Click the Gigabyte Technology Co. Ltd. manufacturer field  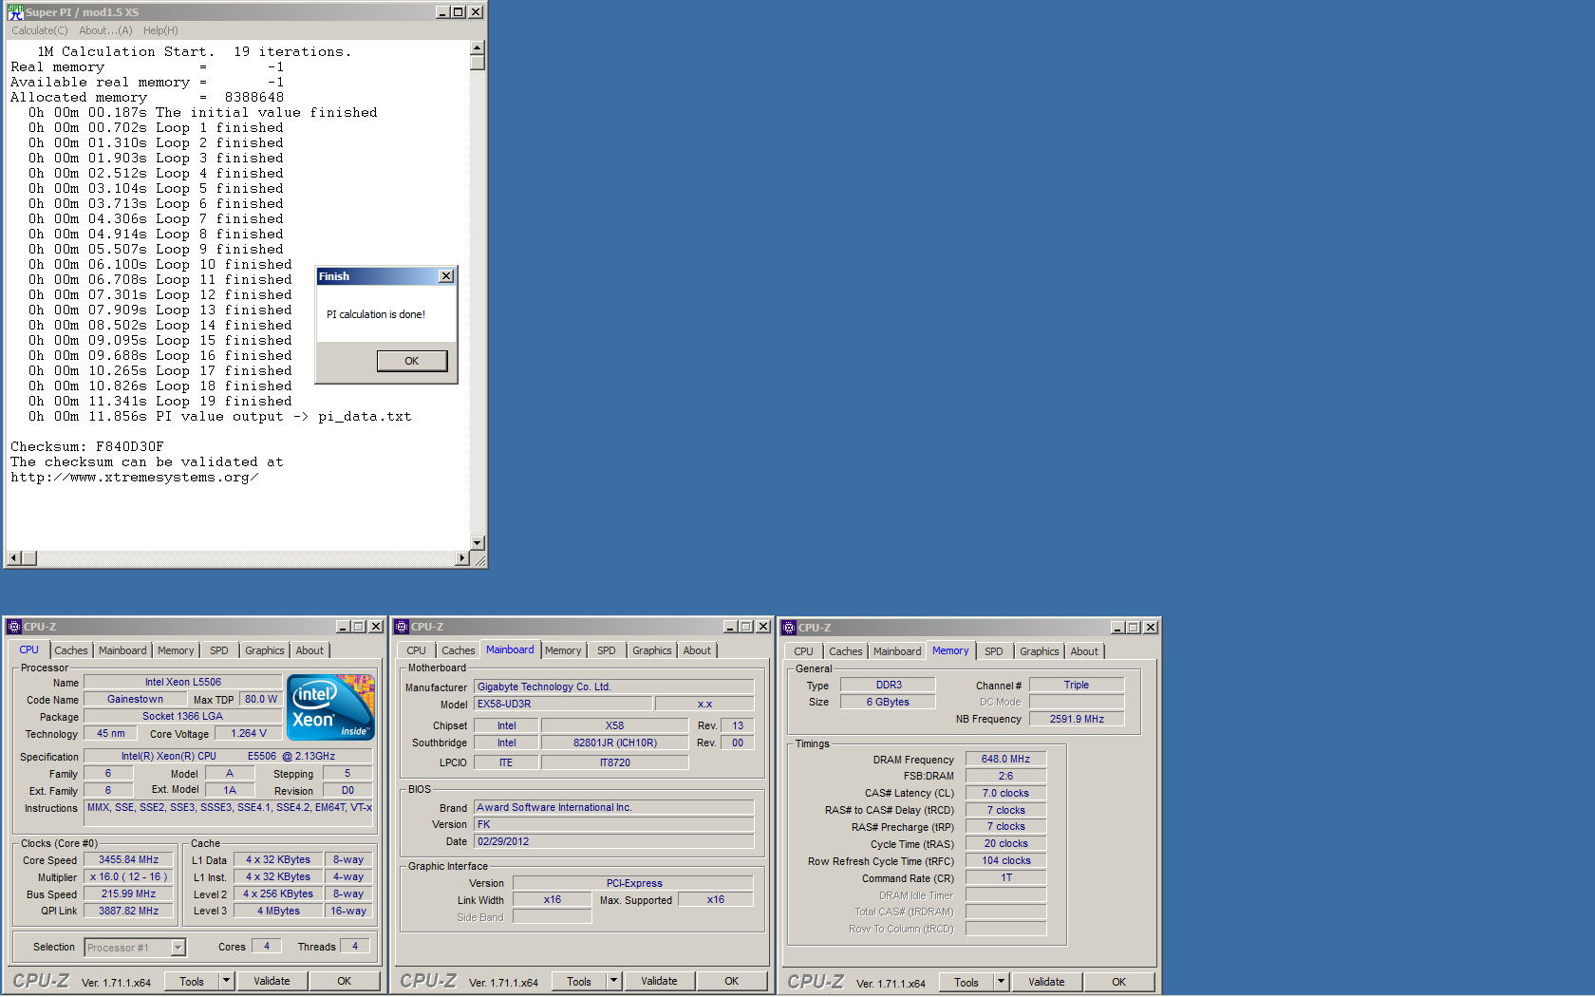(x=613, y=687)
